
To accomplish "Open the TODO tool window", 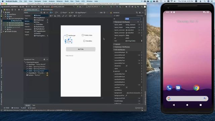I will (6, 108).
